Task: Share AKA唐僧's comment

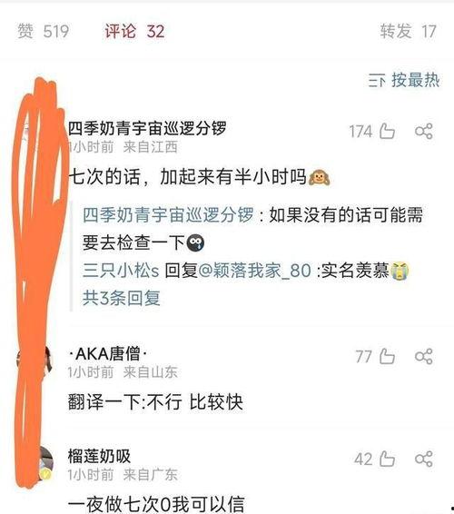Action: click(x=424, y=356)
